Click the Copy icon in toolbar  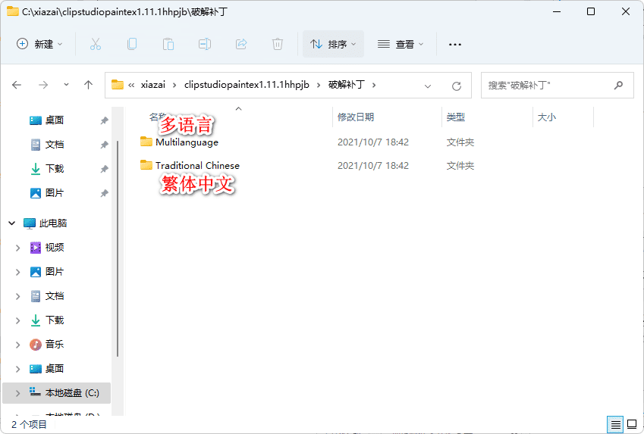(132, 44)
